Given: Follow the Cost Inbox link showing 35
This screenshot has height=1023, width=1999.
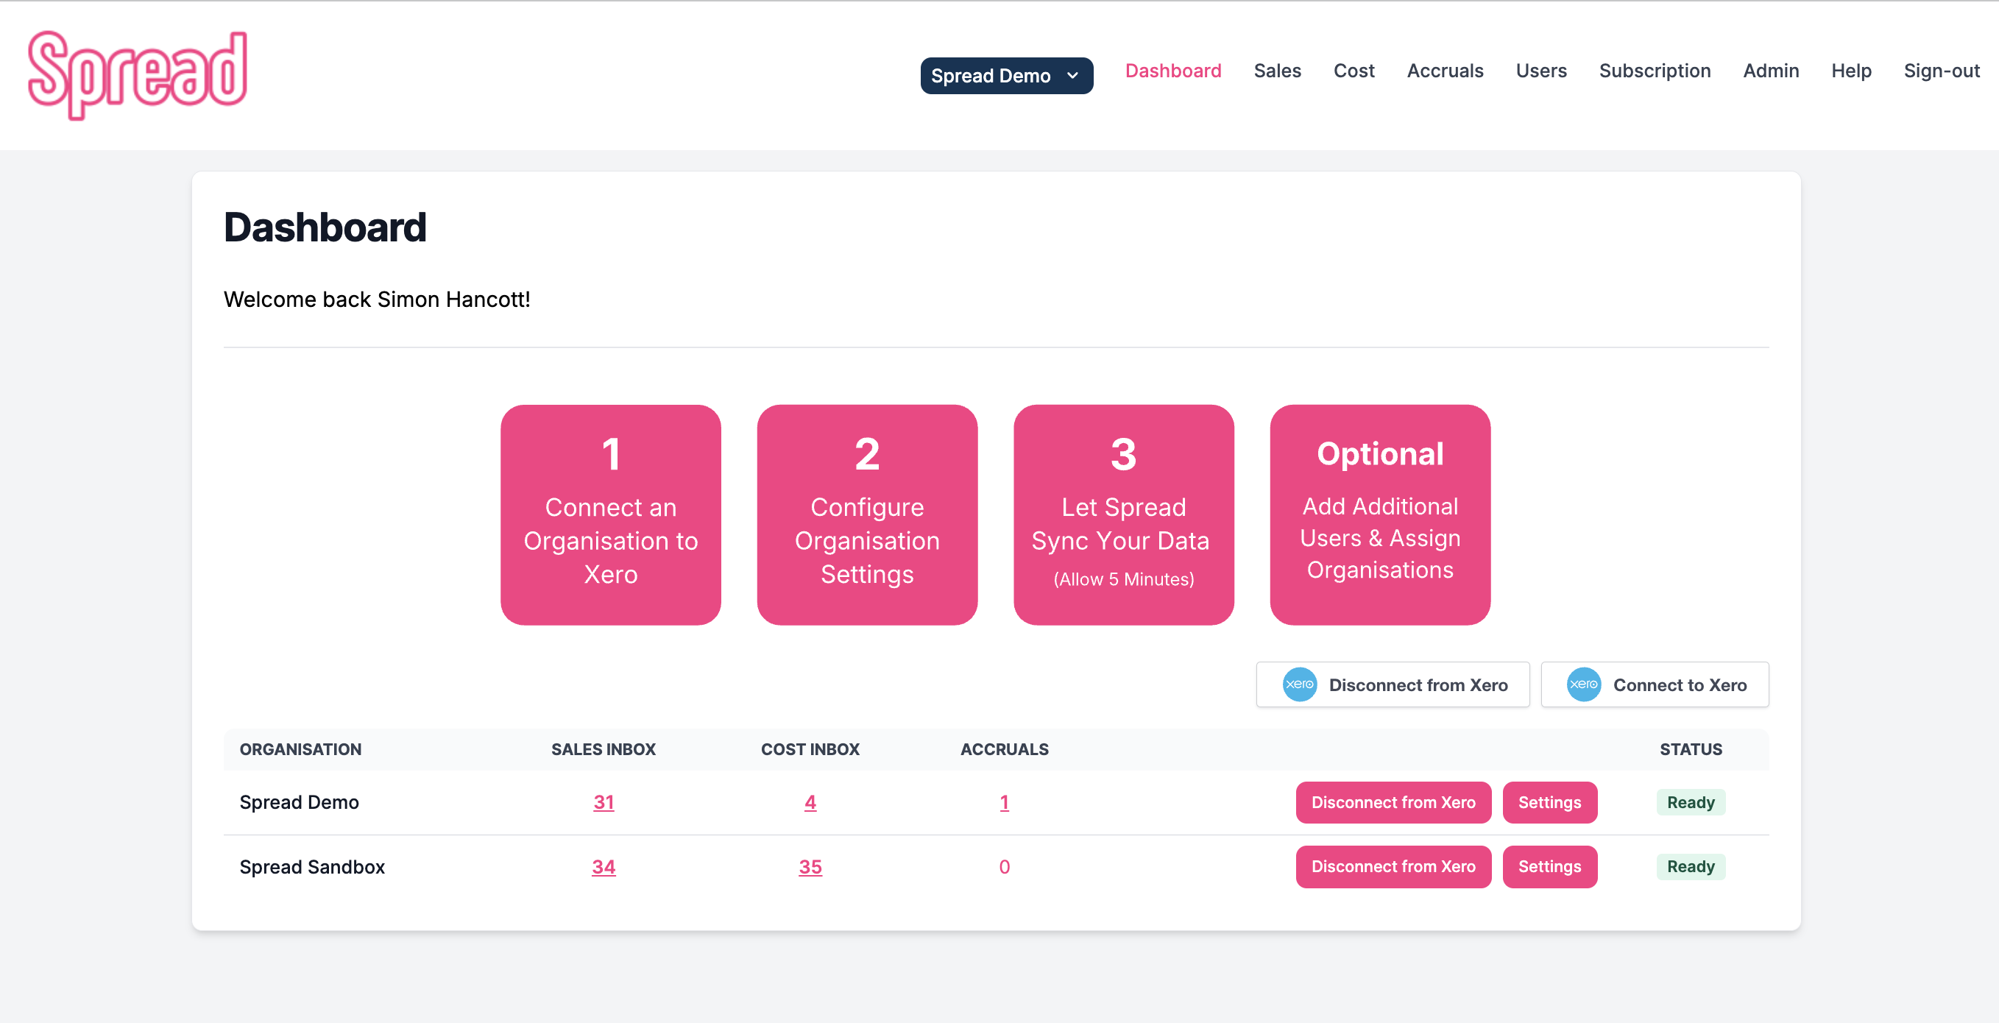Looking at the screenshot, I should (810, 867).
